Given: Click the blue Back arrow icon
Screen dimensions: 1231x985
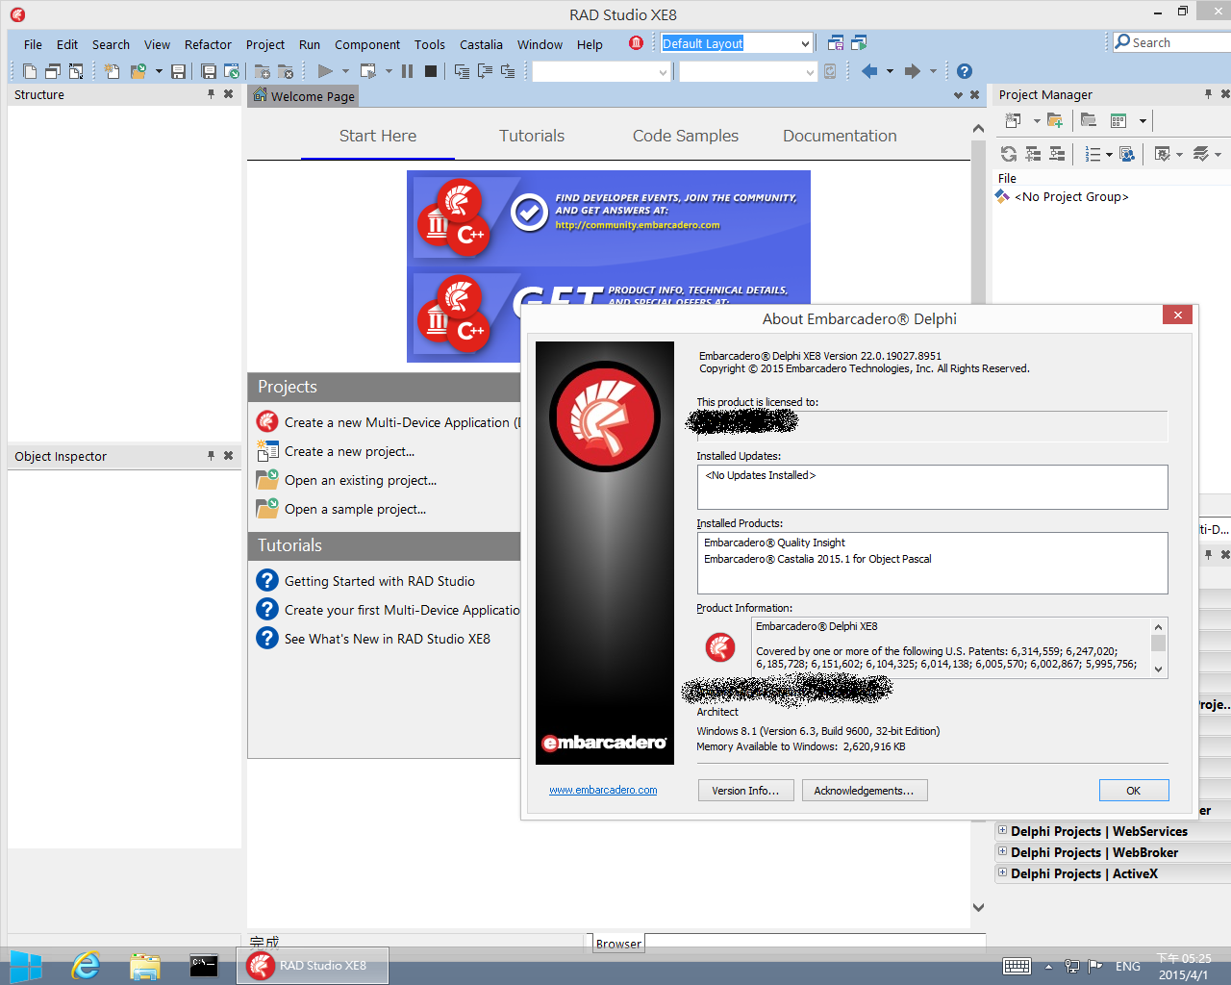Looking at the screenshot, I should [x=869, y=71].
